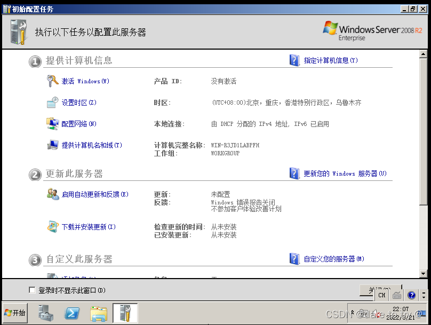Click the section heading 提供计算机信息
Viewport: 431px width, 325px height.
pos(79,60)
